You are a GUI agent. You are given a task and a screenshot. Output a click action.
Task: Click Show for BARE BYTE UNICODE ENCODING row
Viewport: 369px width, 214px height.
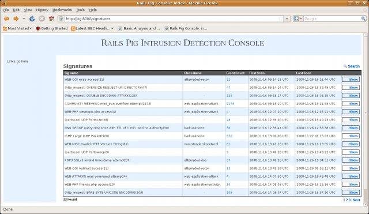pos(351,192)
